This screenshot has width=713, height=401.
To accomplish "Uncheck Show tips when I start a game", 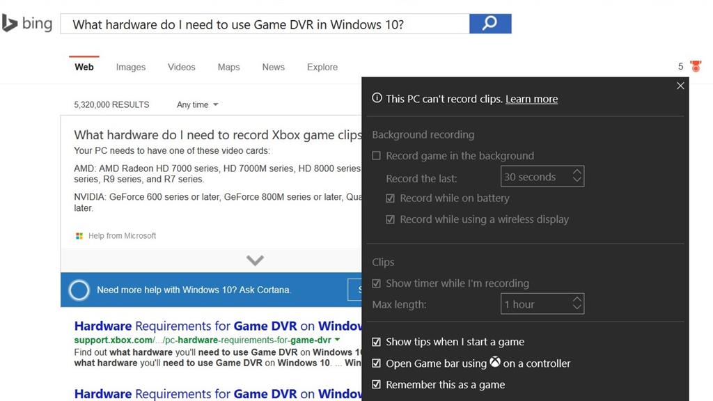I will point(376,342).
